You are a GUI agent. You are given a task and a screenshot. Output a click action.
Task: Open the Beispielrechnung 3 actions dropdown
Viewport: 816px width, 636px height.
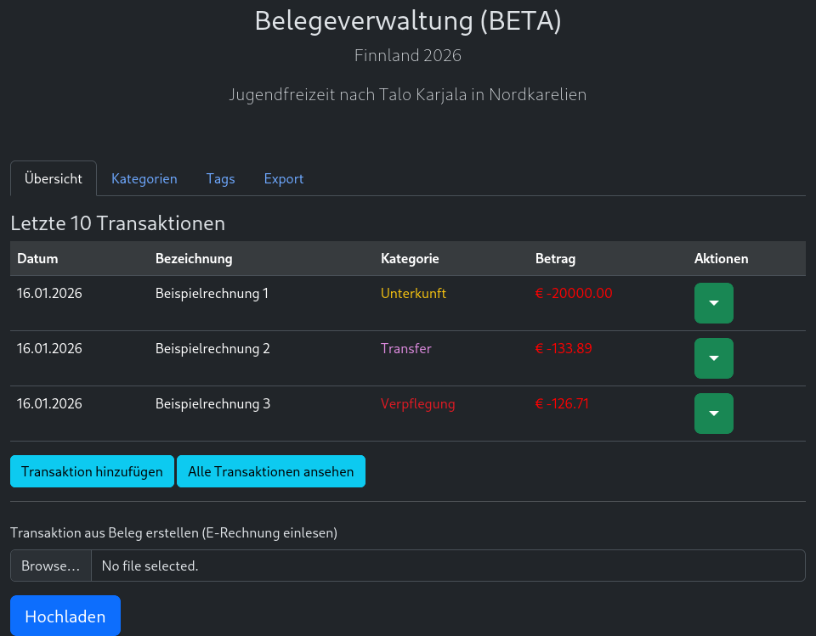(x=713, y=414)
